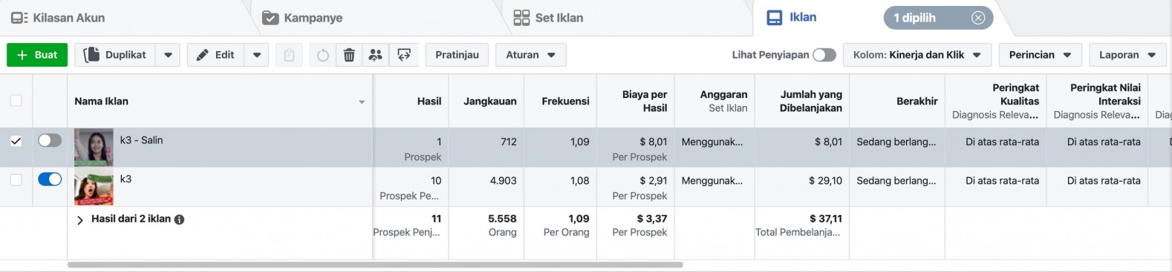Click the k3 ad thumbnail image
This screenshot has width=1172, height=272.
pyautogui.click(x=94, y=187)
